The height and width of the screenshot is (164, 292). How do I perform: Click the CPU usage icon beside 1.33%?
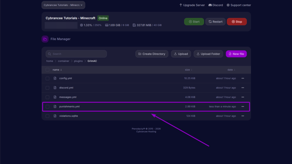[x=81, y=25]
